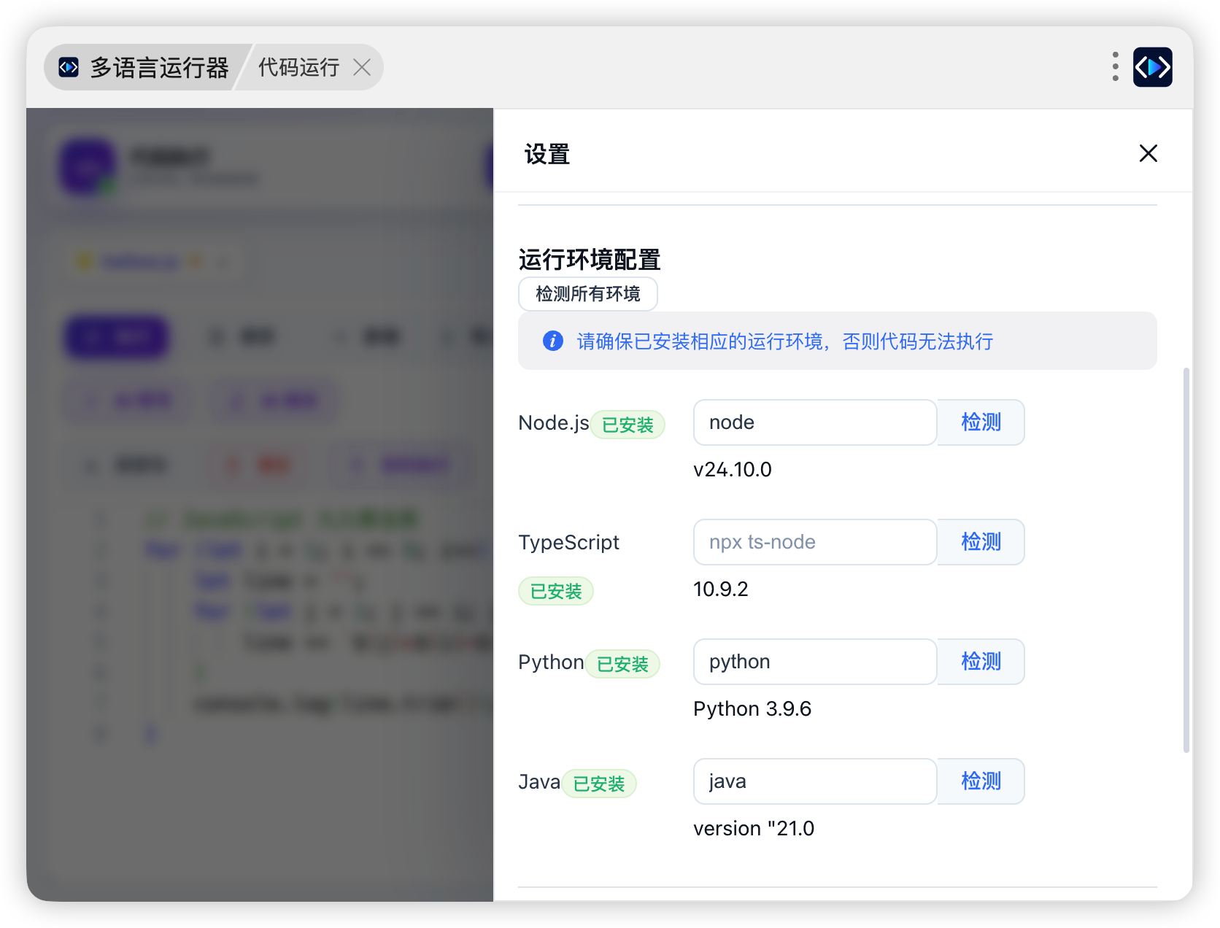
Task: Close the settings panel with the X icon
Action: coord(1148,153)
